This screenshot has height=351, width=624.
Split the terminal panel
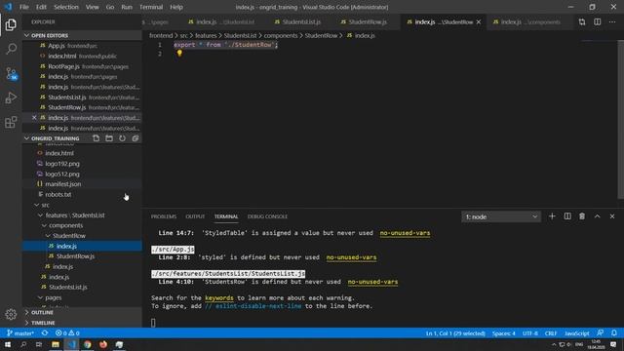coord(567,216)
